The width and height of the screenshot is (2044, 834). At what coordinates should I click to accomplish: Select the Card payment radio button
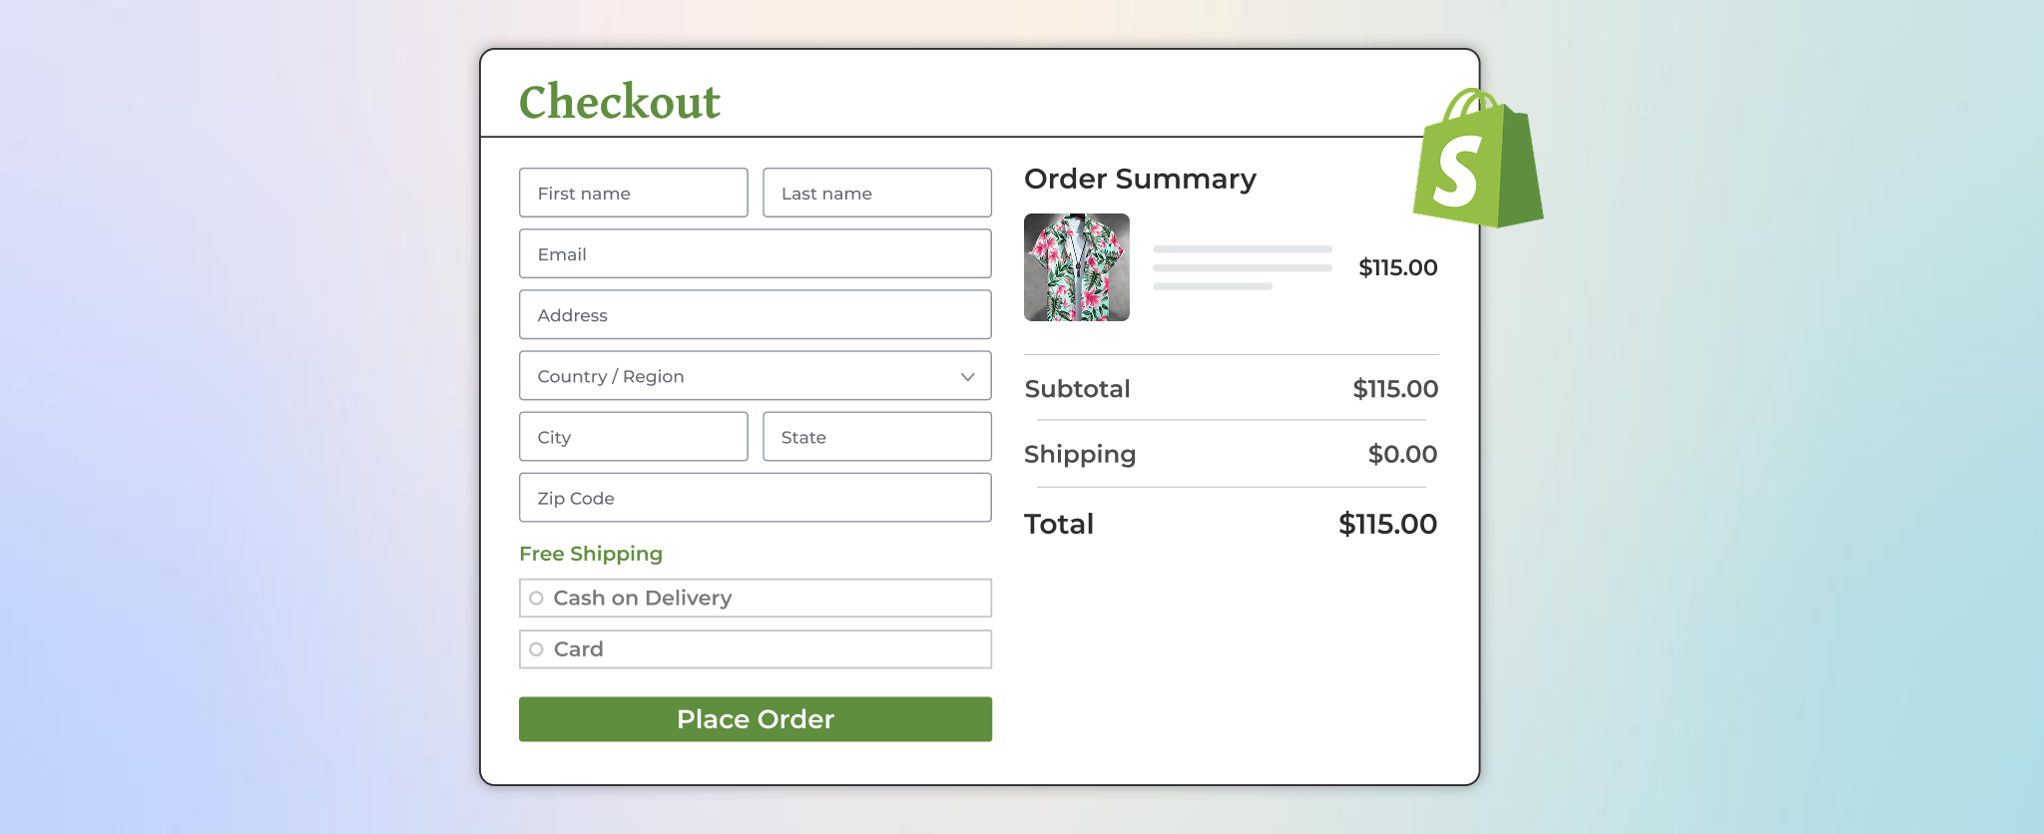click(536, 649)
